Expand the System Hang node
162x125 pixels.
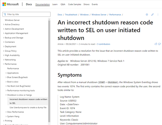12,117
